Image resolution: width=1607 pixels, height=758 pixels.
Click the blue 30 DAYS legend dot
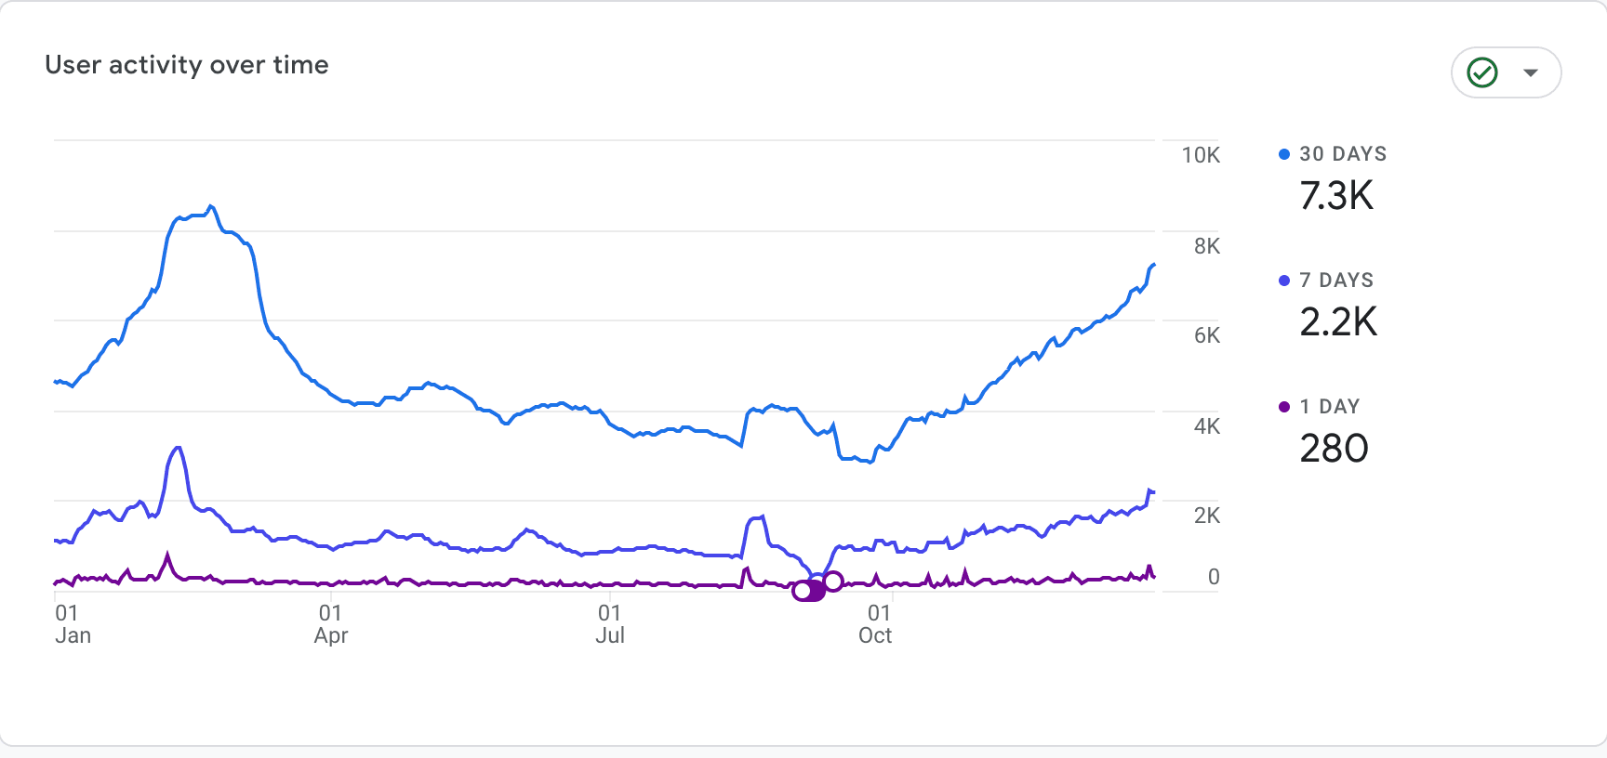point(1284,154)
